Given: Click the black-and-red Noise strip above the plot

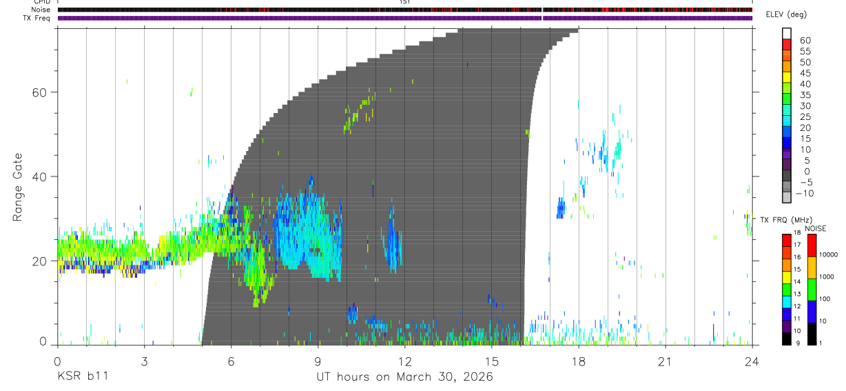Looking at the screenshot, I should [x=404, y=10].
